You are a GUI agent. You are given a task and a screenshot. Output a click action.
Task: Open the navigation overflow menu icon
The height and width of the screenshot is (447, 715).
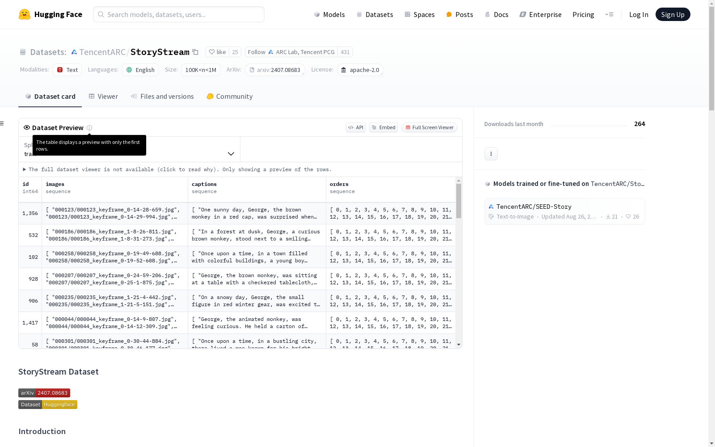point(609,14)
